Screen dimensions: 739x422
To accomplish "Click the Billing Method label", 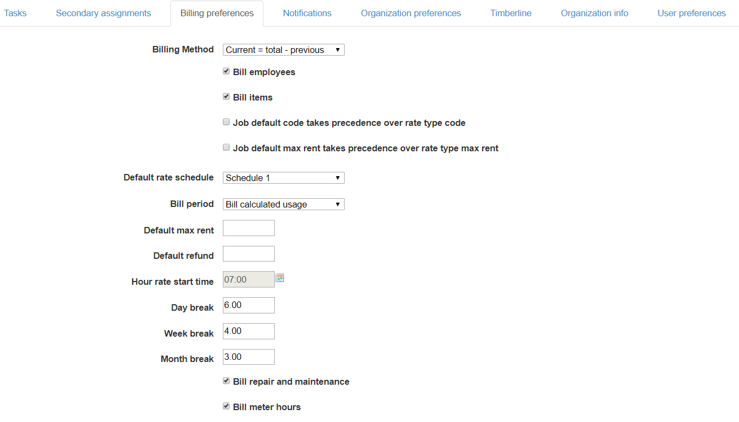I will pos(183,49).
